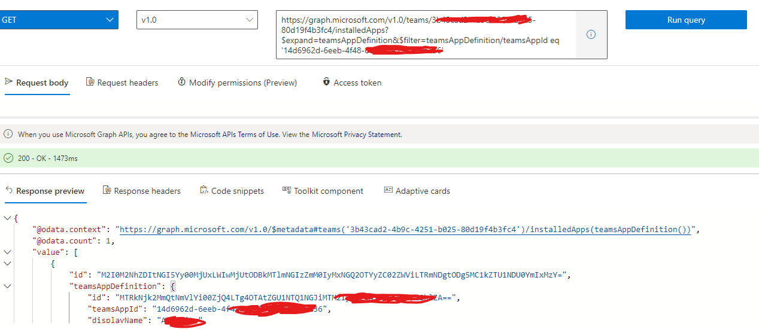Image resolution: width=759 pixels, height=329 pixels.
Task: Click the Request body send icon
Action: [9, 82]
